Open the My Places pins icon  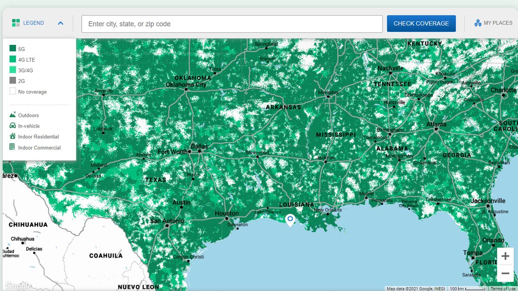tap(478, 23)
